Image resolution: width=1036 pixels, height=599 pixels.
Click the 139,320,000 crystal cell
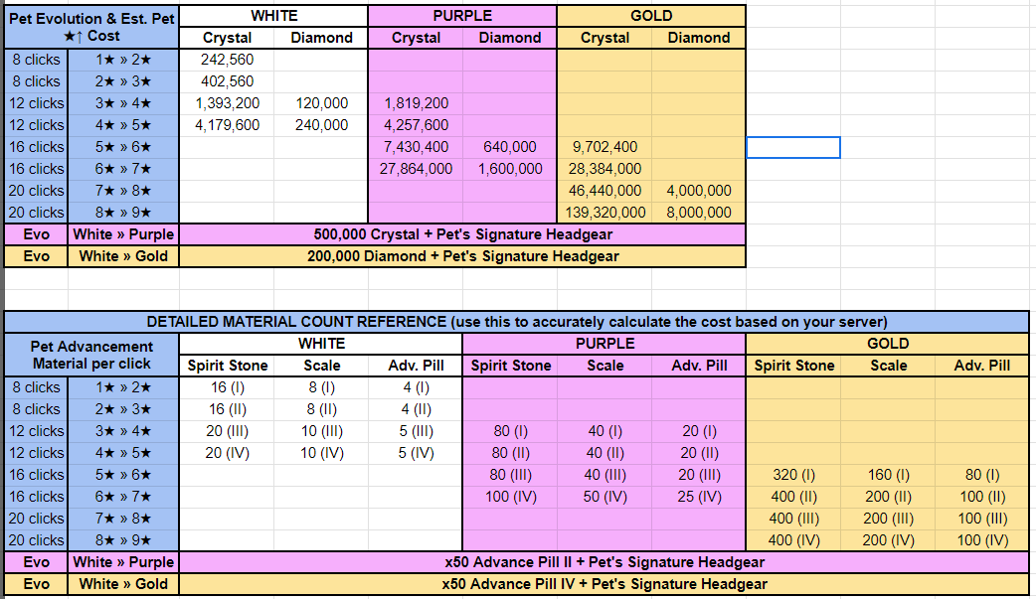(604, 212)
